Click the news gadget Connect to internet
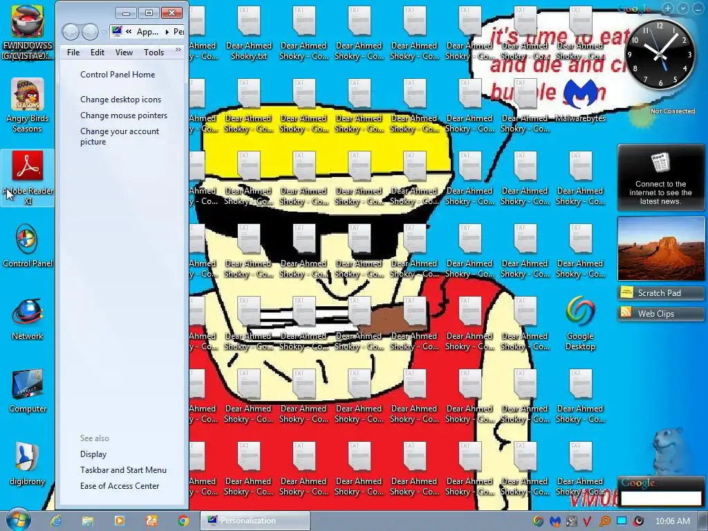Image resolution: width=708 pixels, height=531 pixels. pos(660,178)
